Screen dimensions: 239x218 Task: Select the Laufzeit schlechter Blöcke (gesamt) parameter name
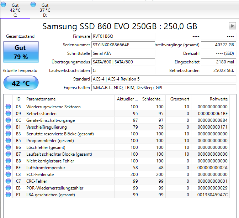point(59,154)
